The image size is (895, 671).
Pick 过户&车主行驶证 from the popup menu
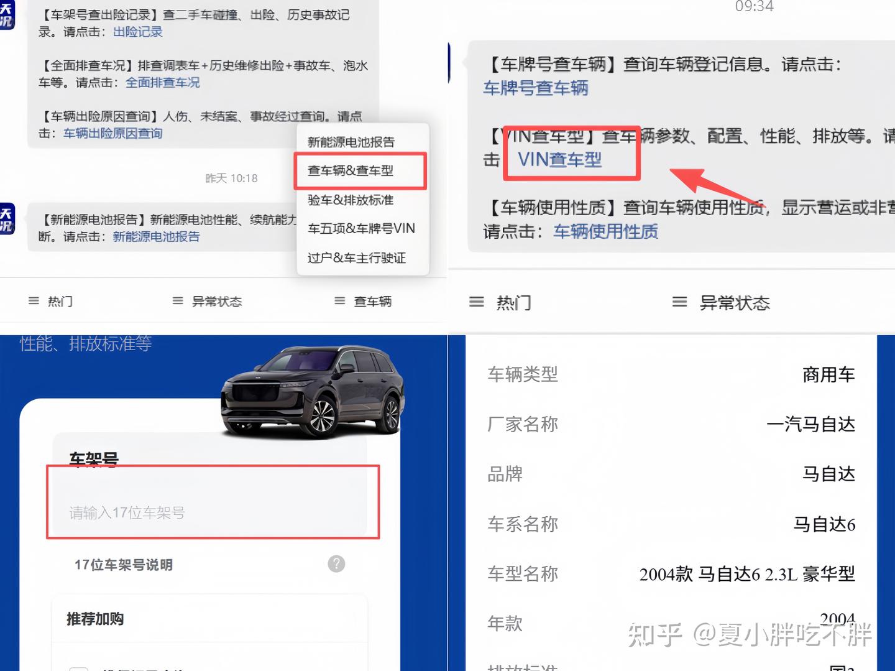pos(357,257)
